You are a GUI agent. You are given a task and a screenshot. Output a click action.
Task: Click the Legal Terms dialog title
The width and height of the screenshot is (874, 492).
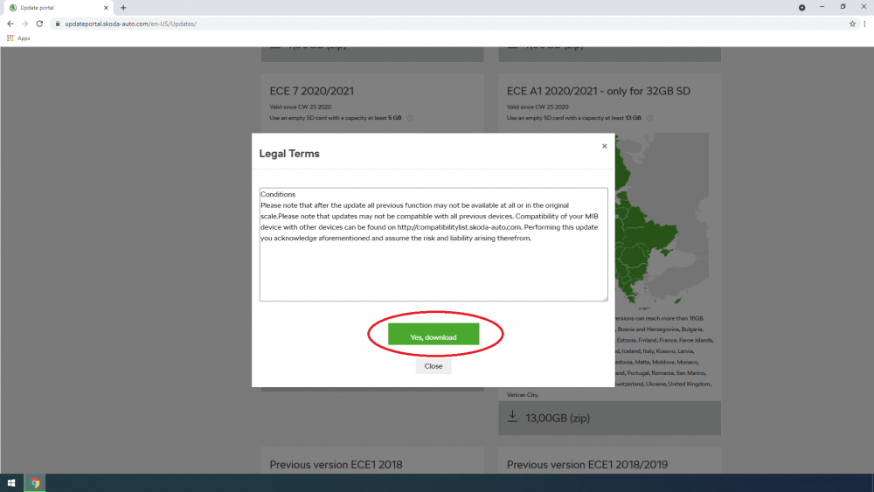tap(289, 153)
